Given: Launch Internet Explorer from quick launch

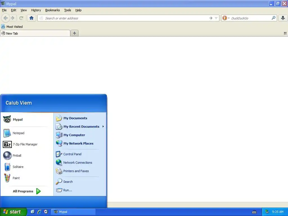Looking at the screenshot, I should [x=39, y=212].
